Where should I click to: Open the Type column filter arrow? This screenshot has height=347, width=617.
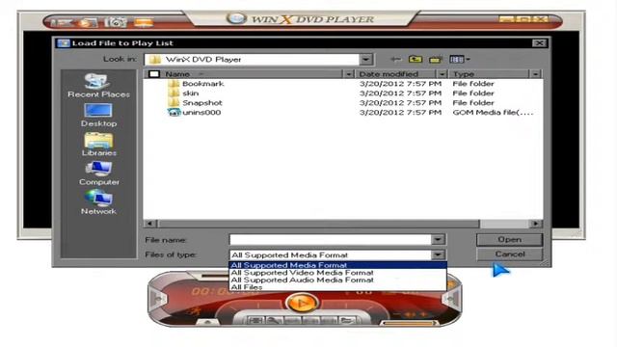536,74
